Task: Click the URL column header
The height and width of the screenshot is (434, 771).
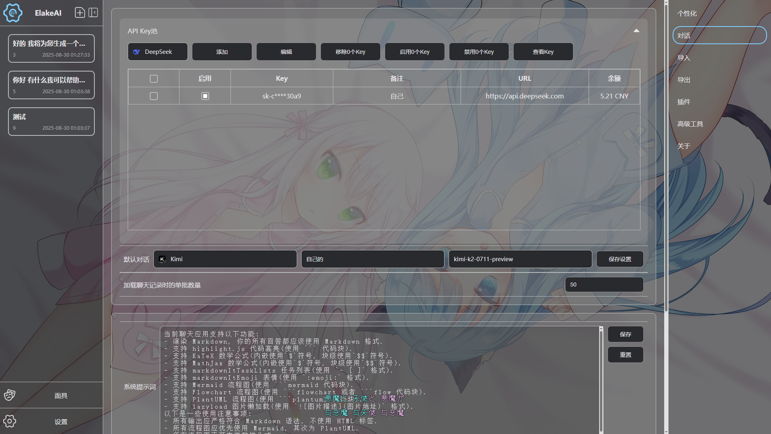Action: tap(525, 79)
